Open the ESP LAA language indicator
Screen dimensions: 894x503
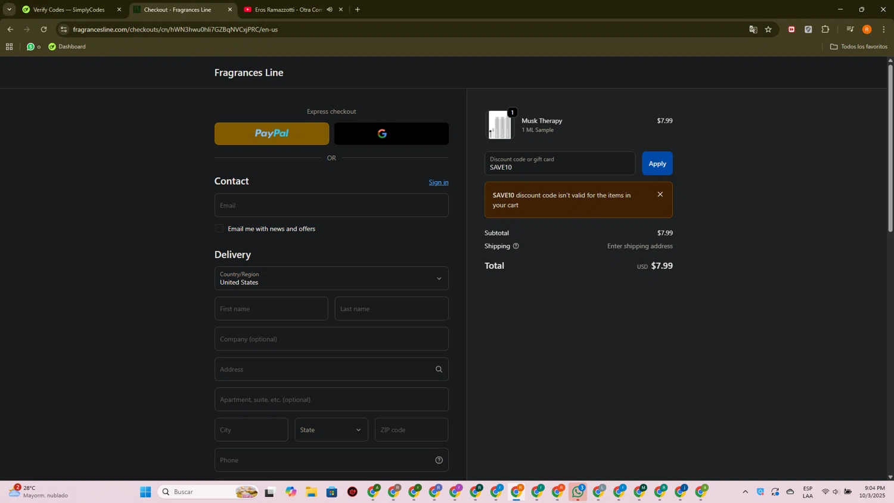808,492
